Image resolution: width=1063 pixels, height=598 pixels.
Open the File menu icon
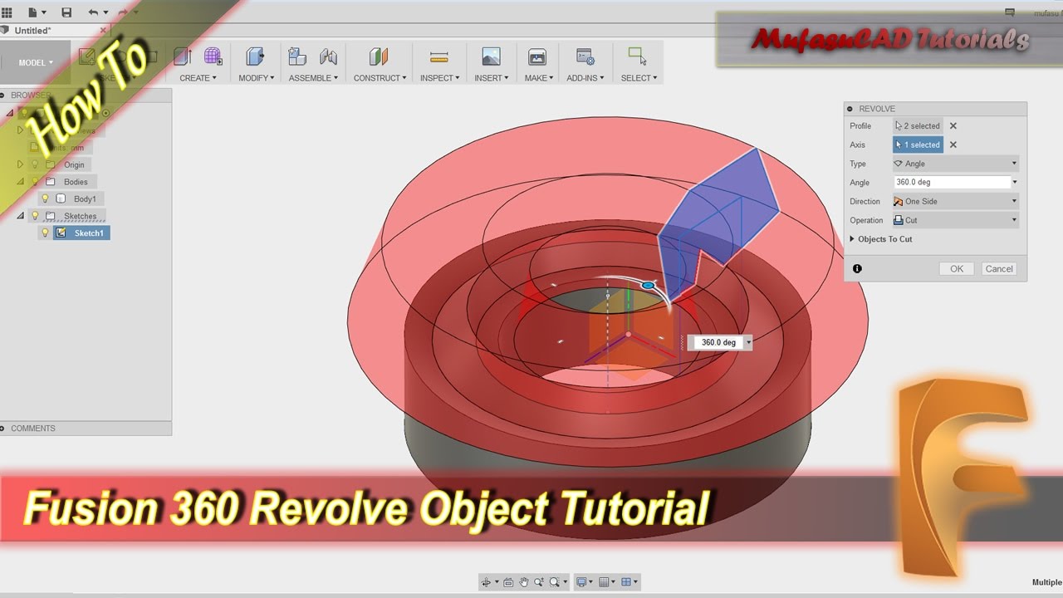pos(33,13)
